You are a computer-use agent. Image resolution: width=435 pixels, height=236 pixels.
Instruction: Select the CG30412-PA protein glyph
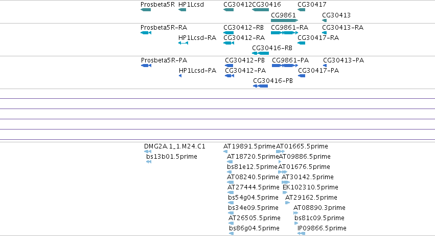[230, 76]
